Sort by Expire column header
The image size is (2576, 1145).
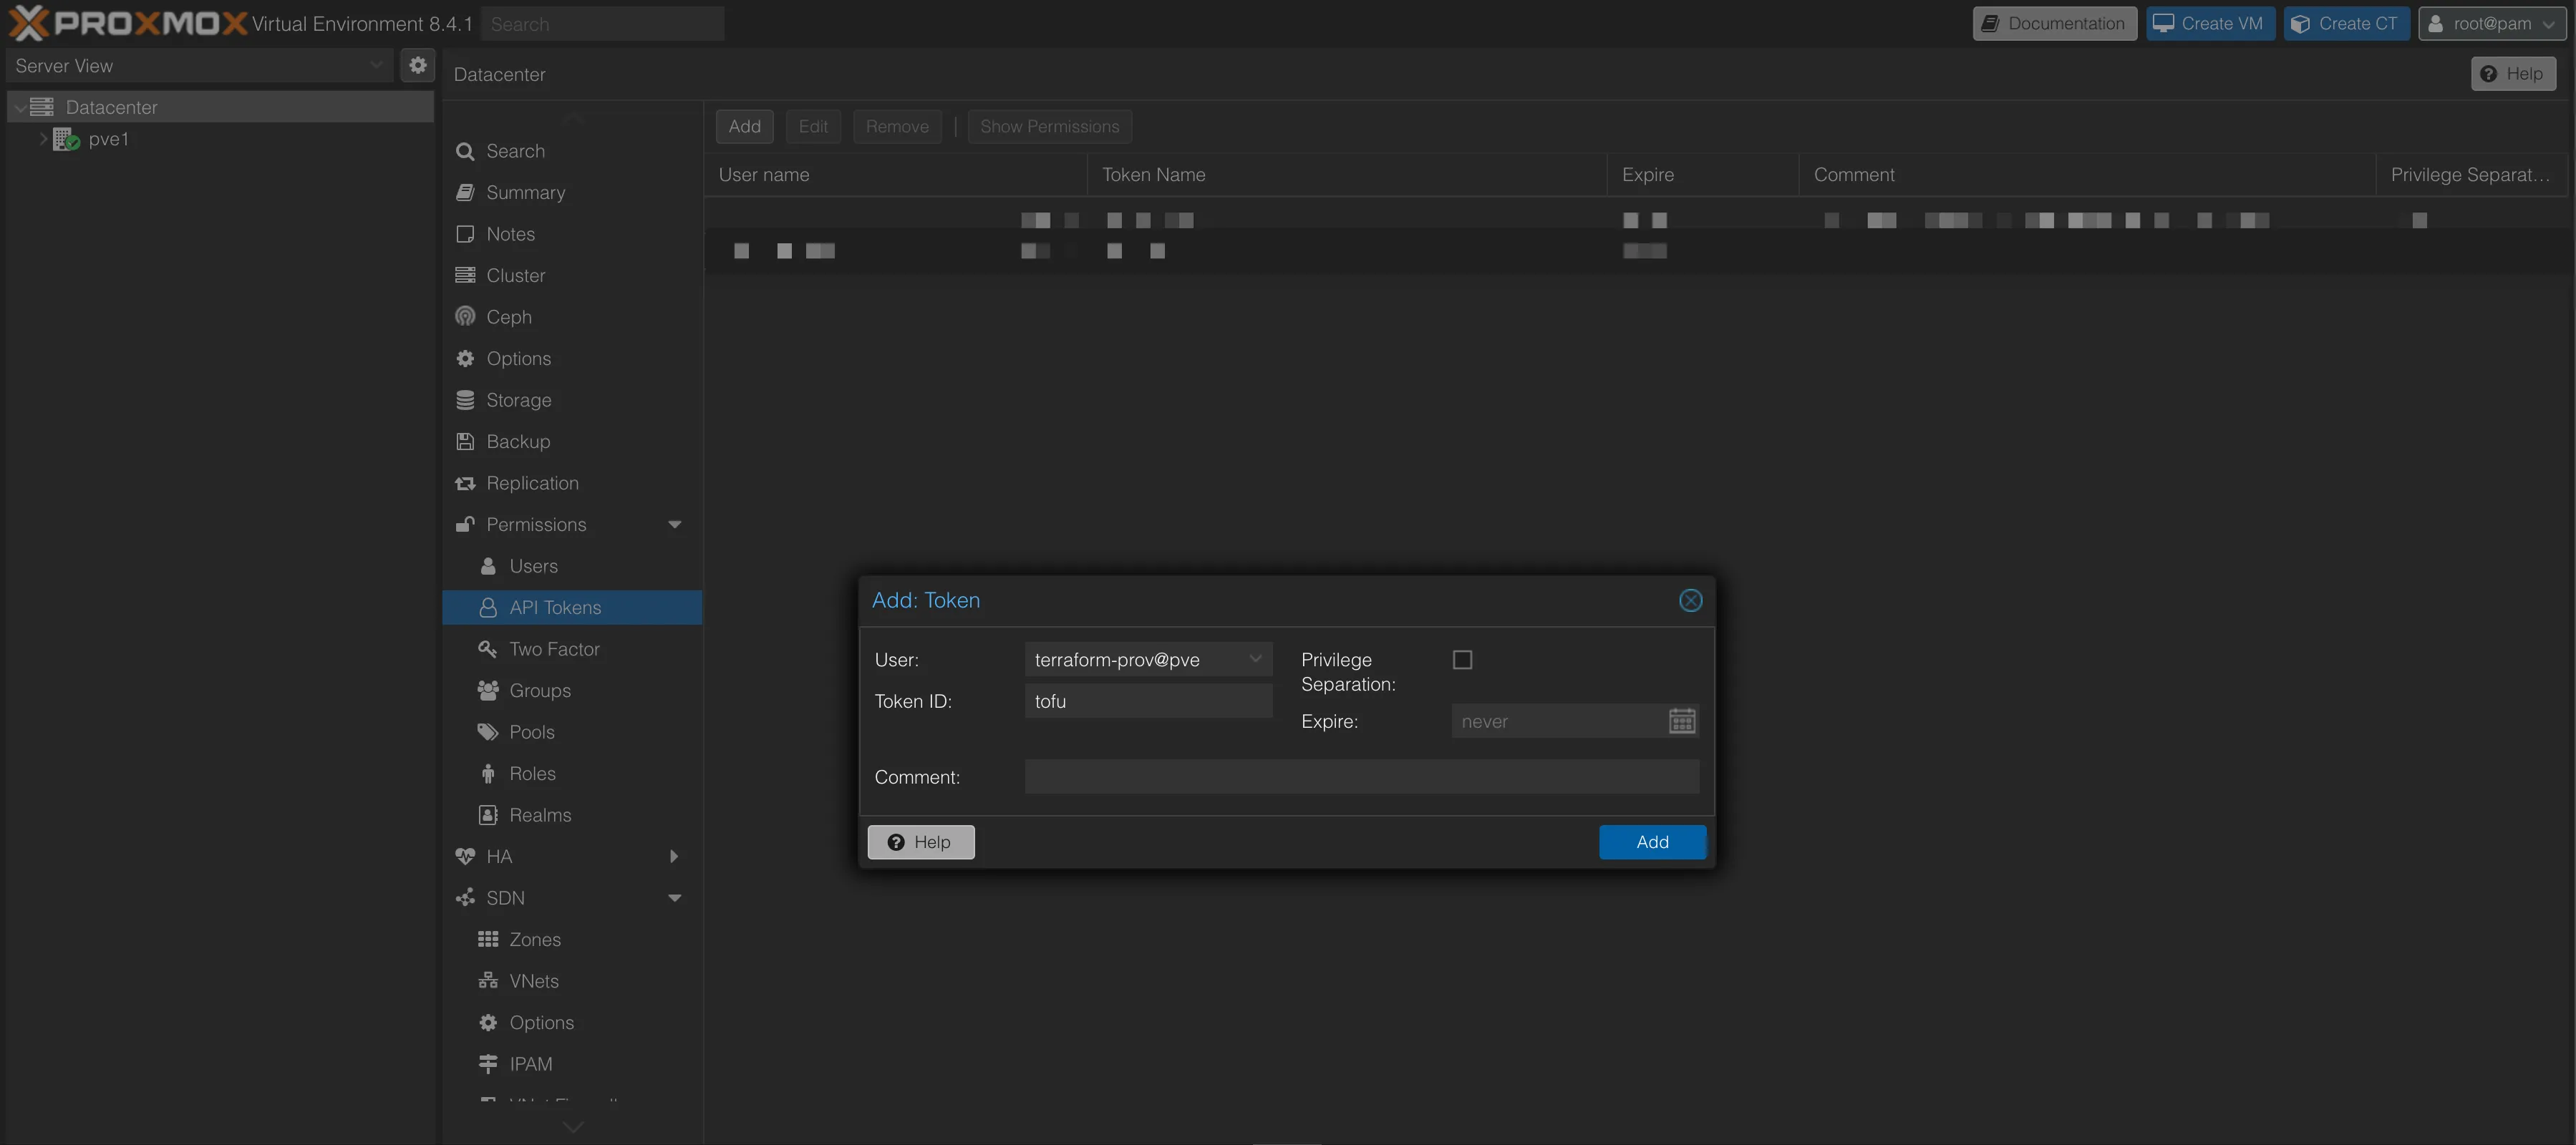[1702, 174]
